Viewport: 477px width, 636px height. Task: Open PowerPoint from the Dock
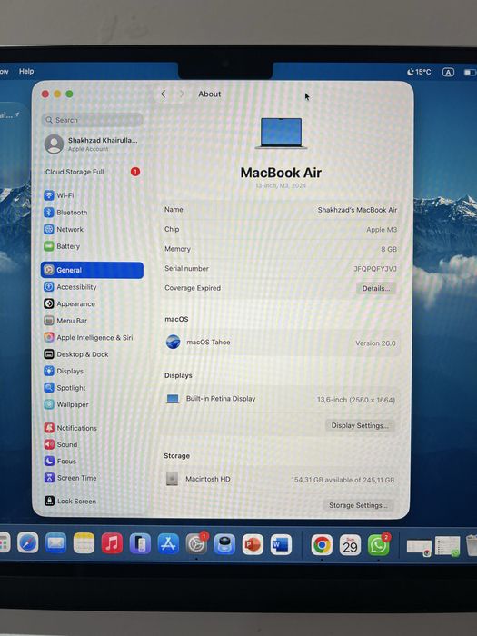click(253, 544)
